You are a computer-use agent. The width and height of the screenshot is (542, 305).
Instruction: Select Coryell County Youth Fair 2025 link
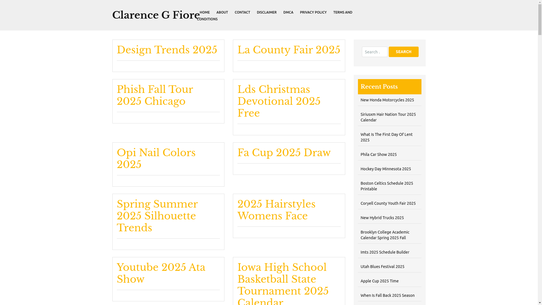click(388, 203)
